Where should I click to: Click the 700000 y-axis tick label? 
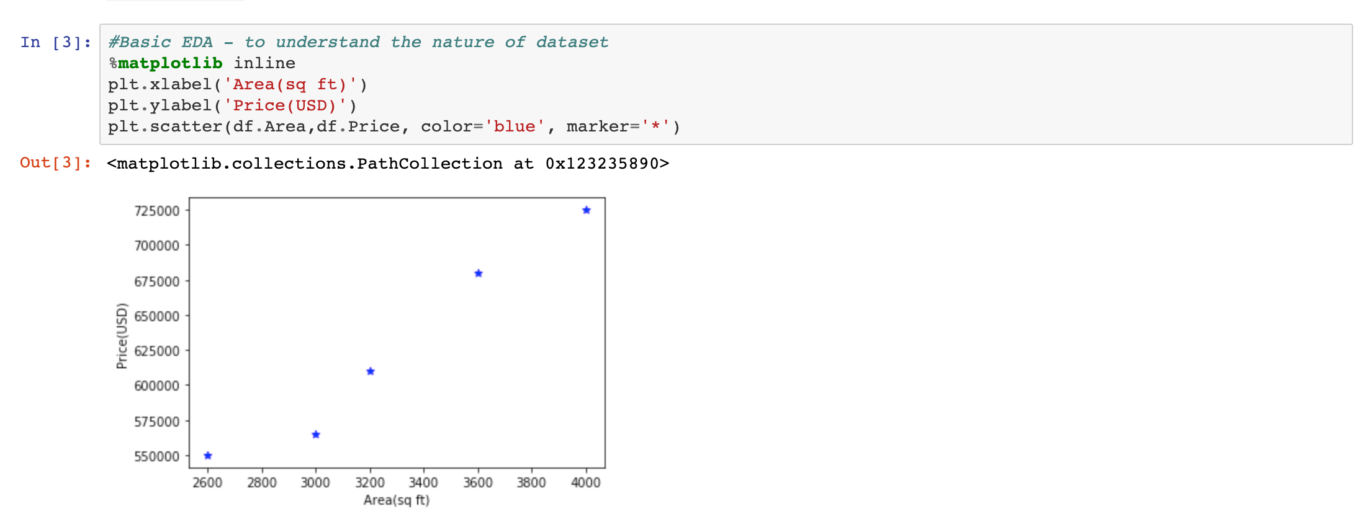(x=157, y=246)
